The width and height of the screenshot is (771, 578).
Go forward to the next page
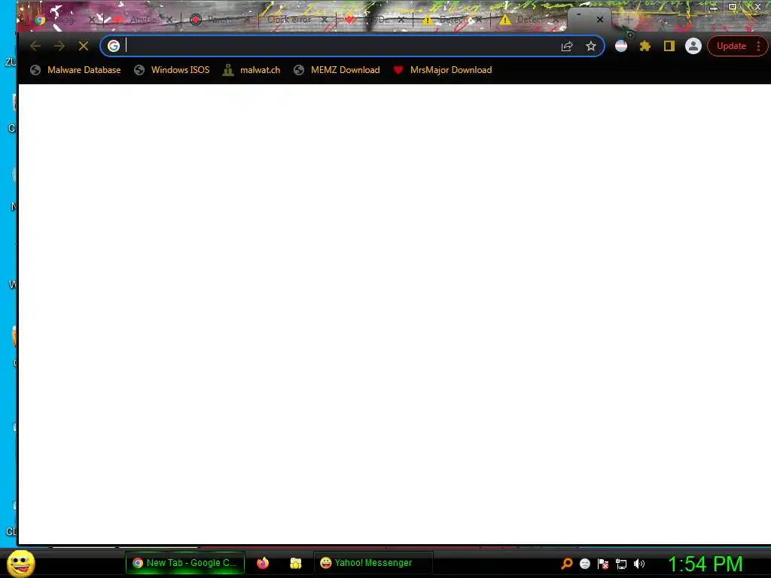tap(59, 46)
